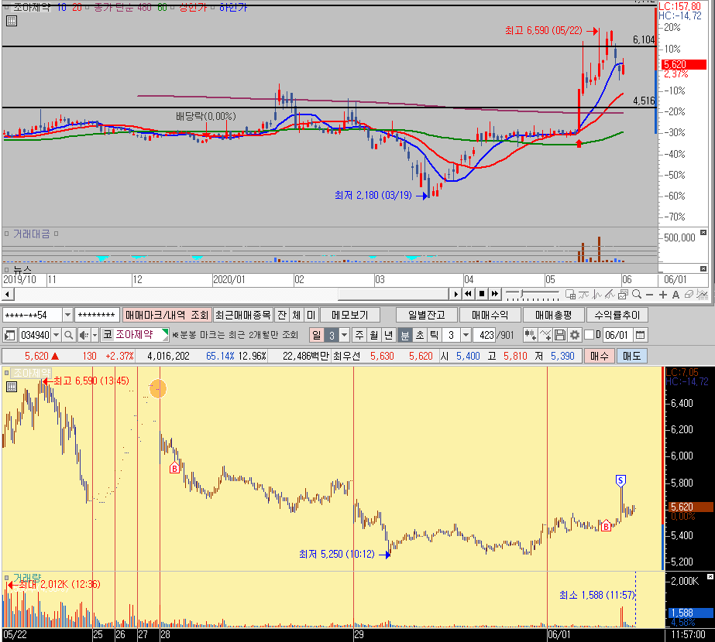Click the speaker sound icon
Screen dimensions: 715x642
click(84, 335)
